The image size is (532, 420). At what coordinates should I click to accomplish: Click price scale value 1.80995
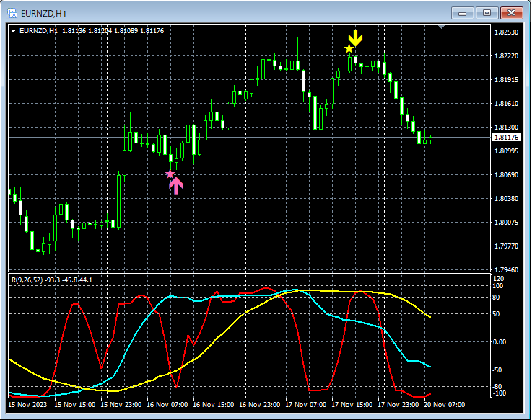pyautogui.click(x=506, y=151)
